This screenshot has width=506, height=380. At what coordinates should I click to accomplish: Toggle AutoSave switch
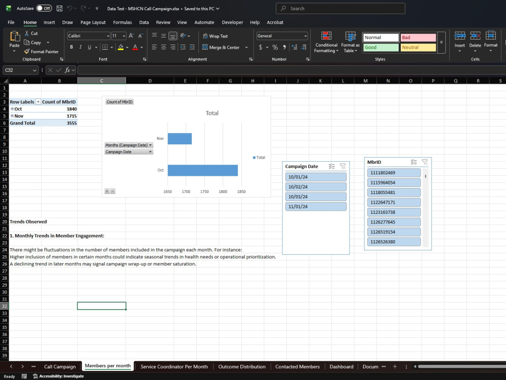pos(44,9)
